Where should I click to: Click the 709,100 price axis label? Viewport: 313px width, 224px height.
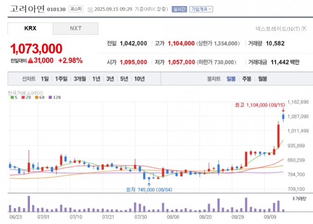pos(296,189)
